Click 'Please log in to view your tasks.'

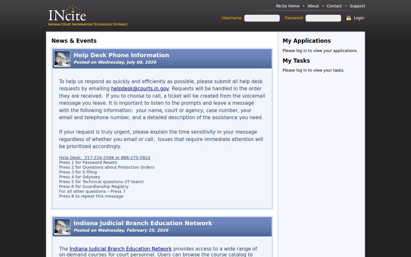[x=313, y=70]
